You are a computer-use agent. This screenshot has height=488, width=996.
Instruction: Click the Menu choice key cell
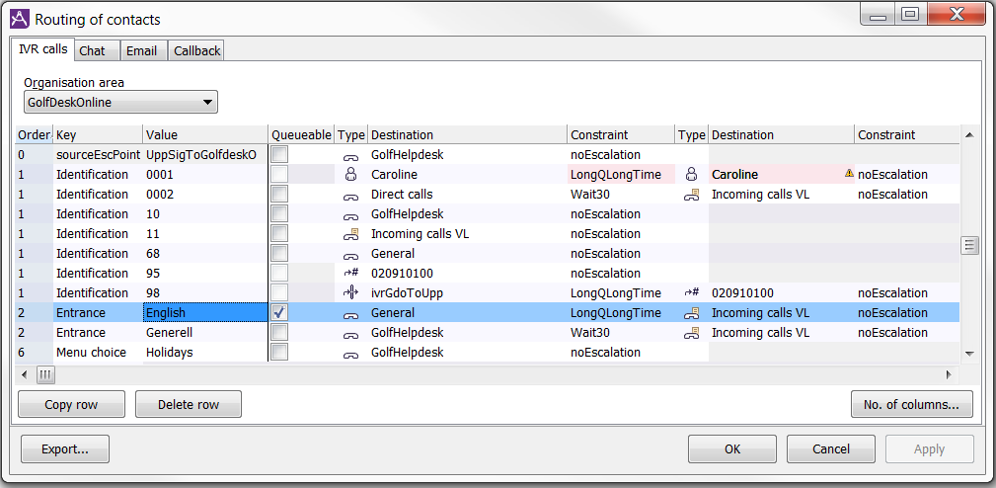click(x=98, y=352)
